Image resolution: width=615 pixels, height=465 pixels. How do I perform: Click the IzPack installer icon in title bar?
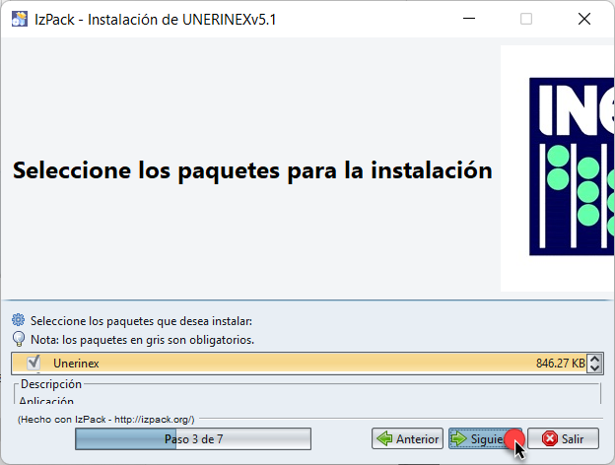[x=20, y=19]
